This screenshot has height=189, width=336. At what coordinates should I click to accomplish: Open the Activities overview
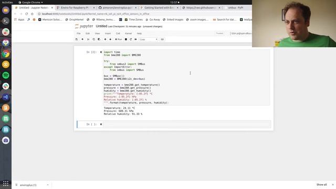point(7,2)
